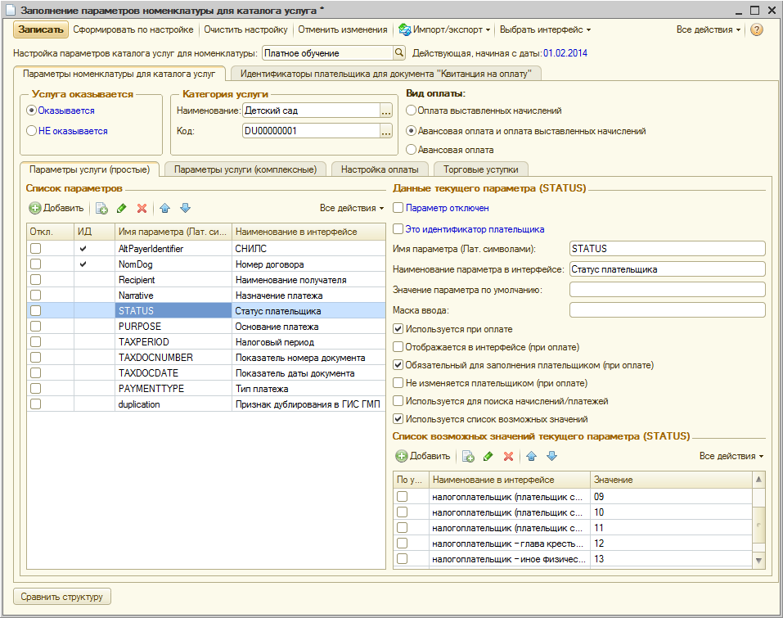783x618 pixels.
Task: Delete parameter with red X in Список параметров
Action: coord(142,209)
